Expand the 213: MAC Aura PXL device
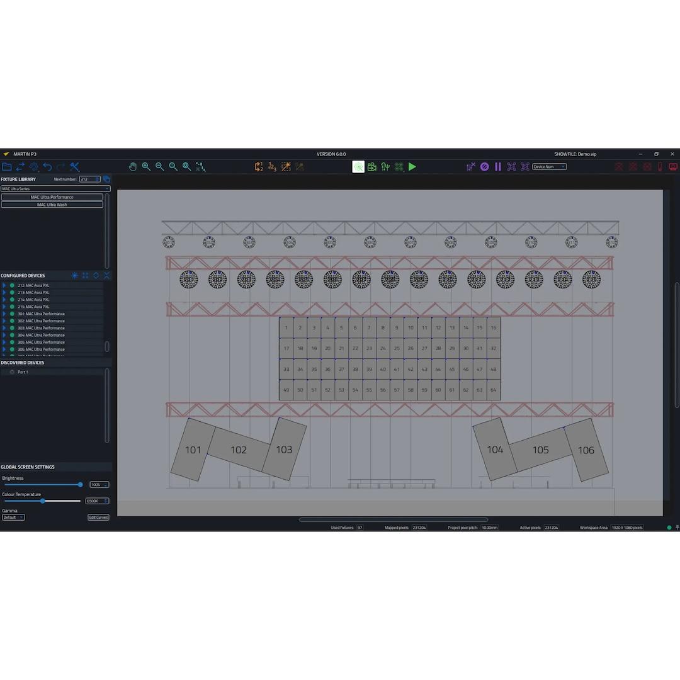 4,292
